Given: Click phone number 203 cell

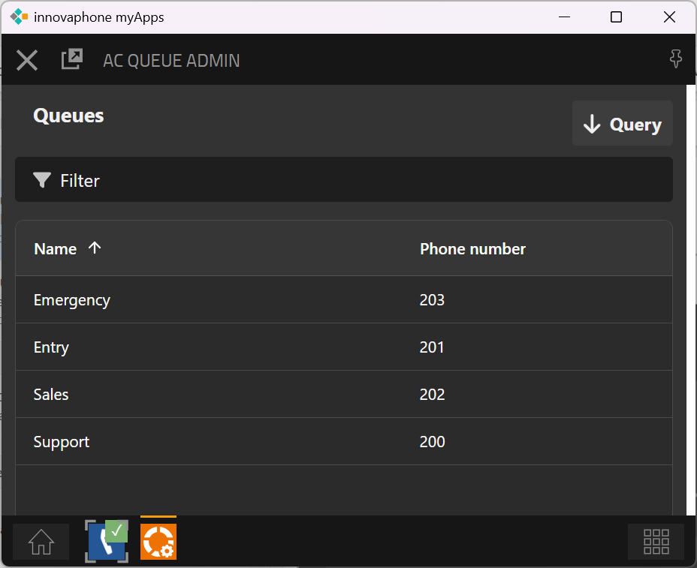Looking at the screenshot, I should 432,300.
